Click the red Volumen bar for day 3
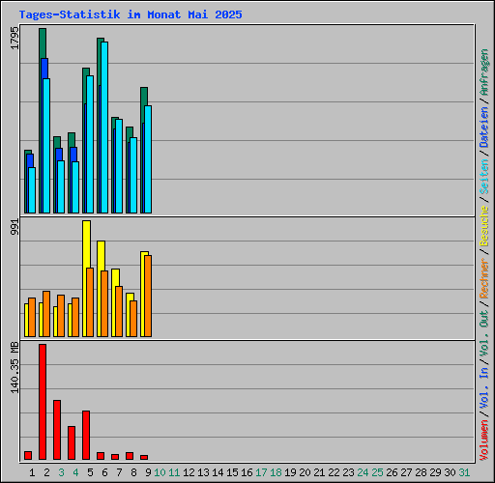The height and width of the screenshot is (483, 495). click(57, 430)
